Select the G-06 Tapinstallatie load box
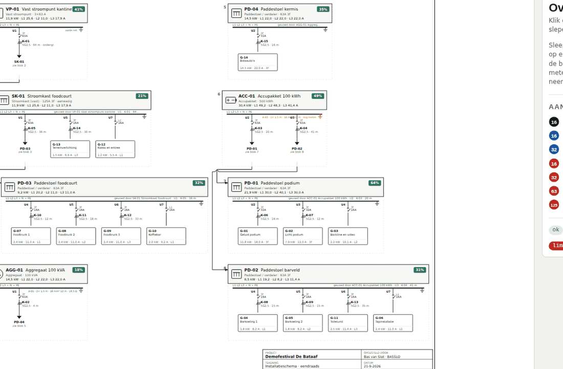563x369 pixels. [393, 323]
